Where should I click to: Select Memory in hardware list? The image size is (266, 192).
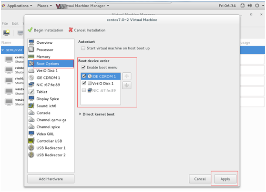[x=51, y=57]
